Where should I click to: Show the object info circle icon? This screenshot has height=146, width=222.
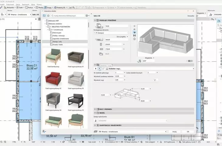tap(134, 39)
